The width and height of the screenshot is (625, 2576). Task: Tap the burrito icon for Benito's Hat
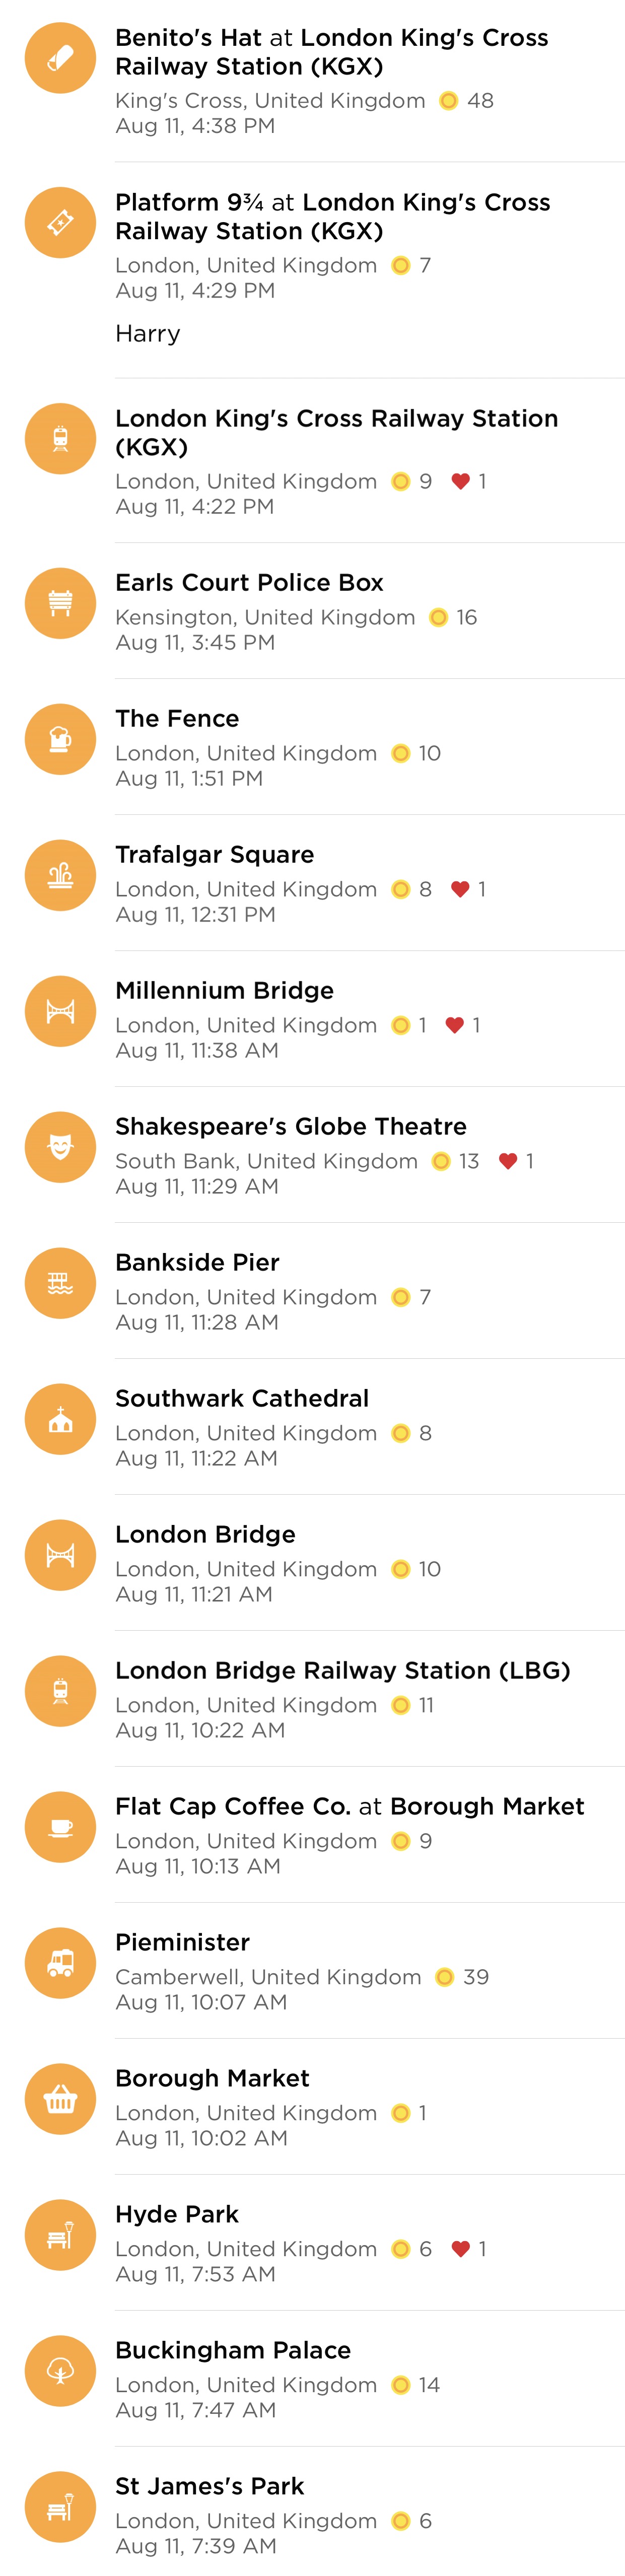60,58
